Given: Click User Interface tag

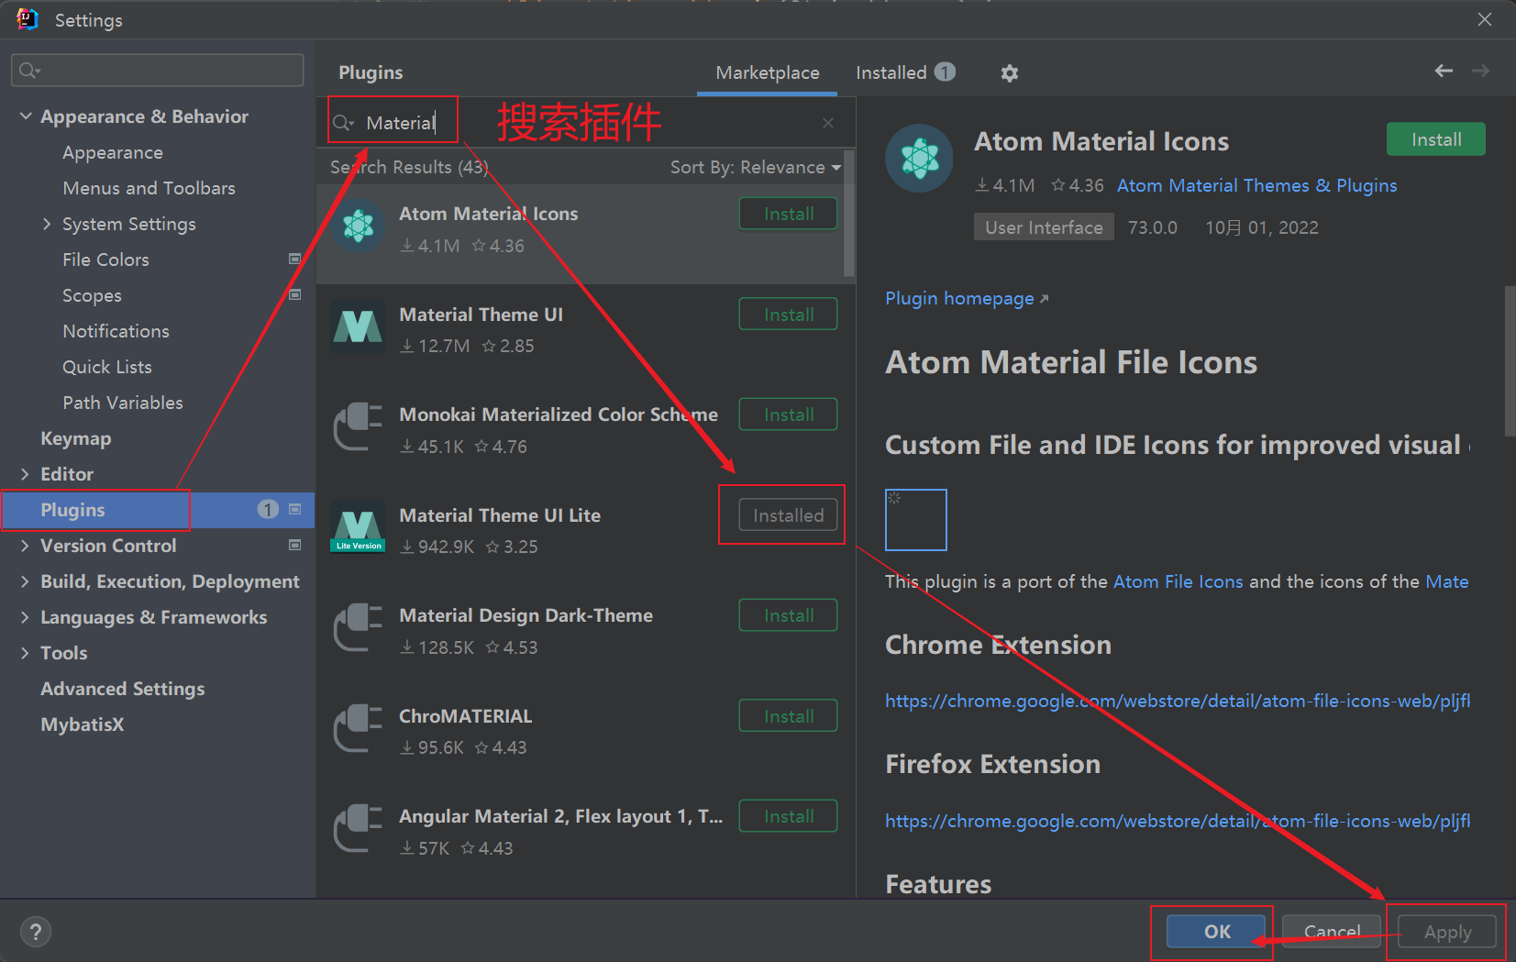Looking at the screenshot, I should [x=1044, y=227].
